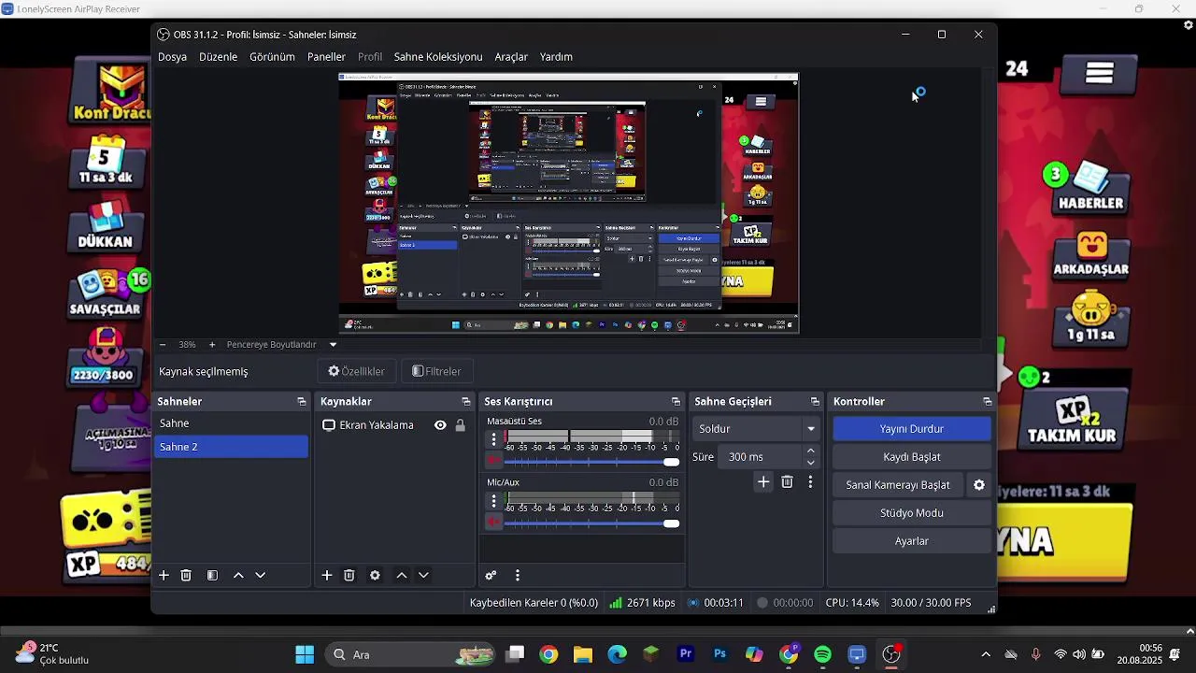Pop out the Kaynaklar dock panel

tap(466, 402)
